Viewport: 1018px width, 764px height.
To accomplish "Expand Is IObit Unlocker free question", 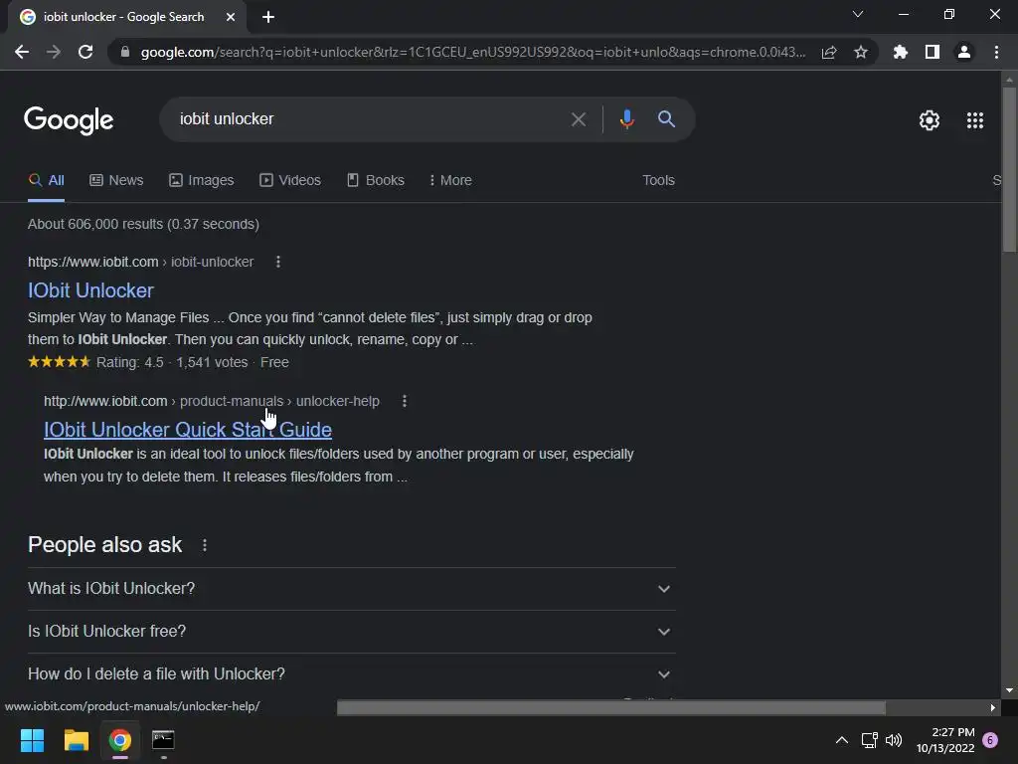I will click(351, 632).
